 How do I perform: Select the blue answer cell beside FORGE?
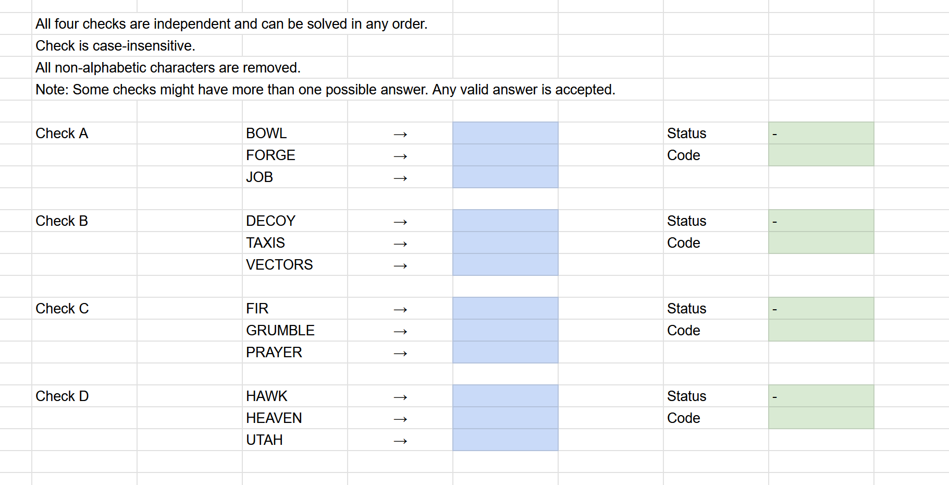[x=505, y=155]
